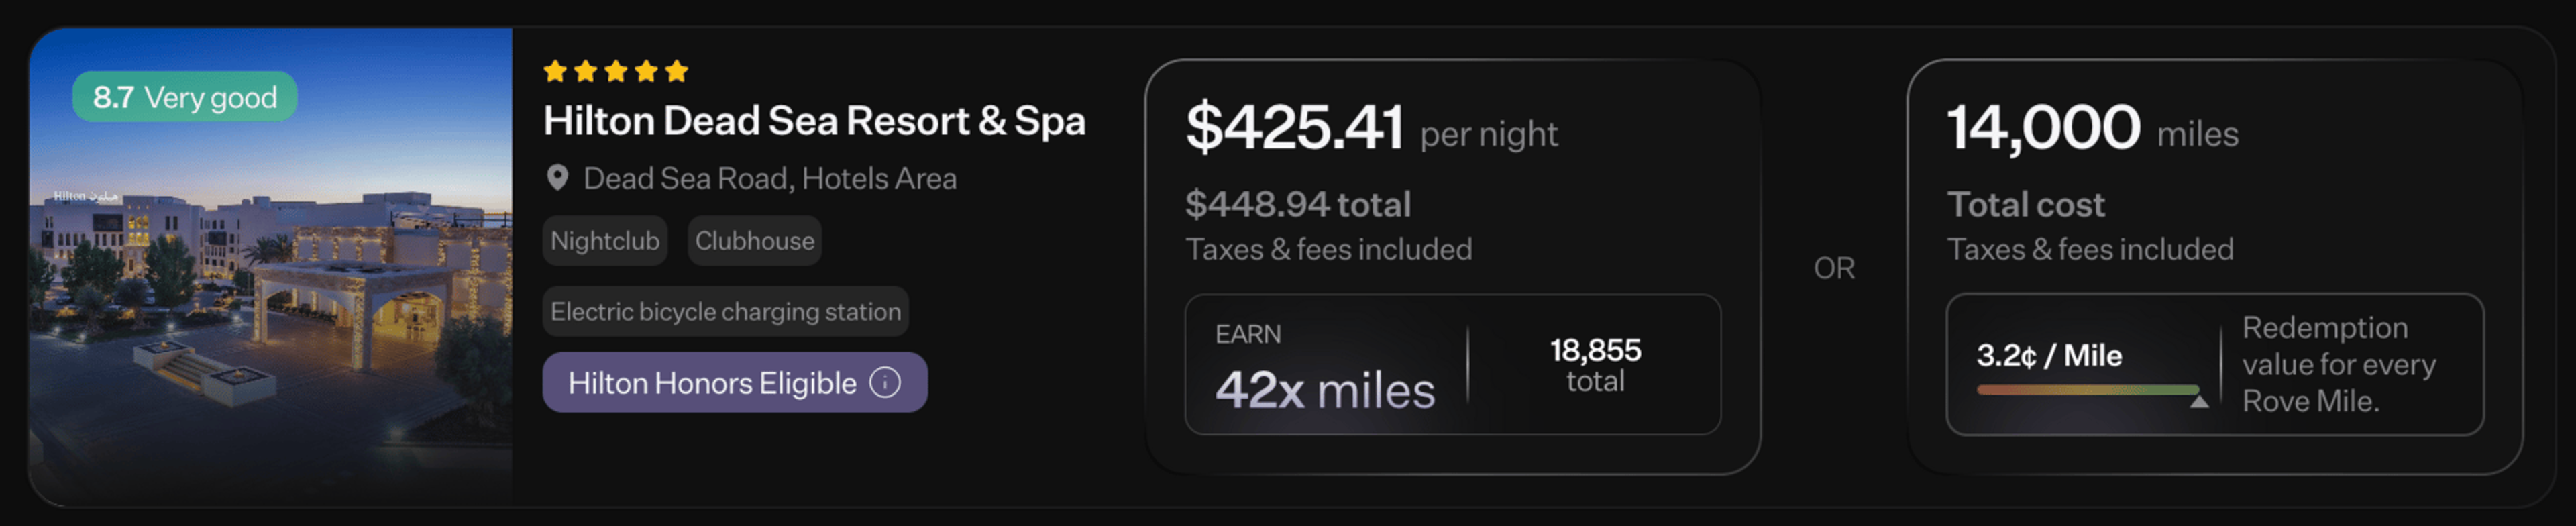The width and height of the screenshot is (2576, 526).
Task: Click the Dead Sea Road address text
Action: (x=770, y=178)
